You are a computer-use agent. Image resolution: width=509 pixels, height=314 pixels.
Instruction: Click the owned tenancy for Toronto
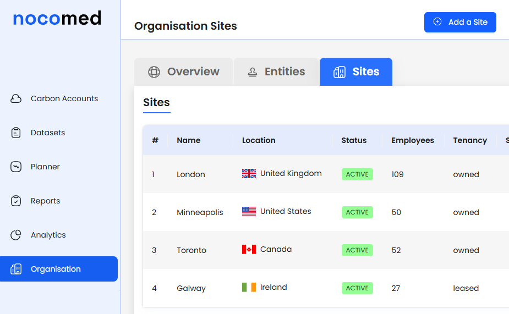pos(466,250)
